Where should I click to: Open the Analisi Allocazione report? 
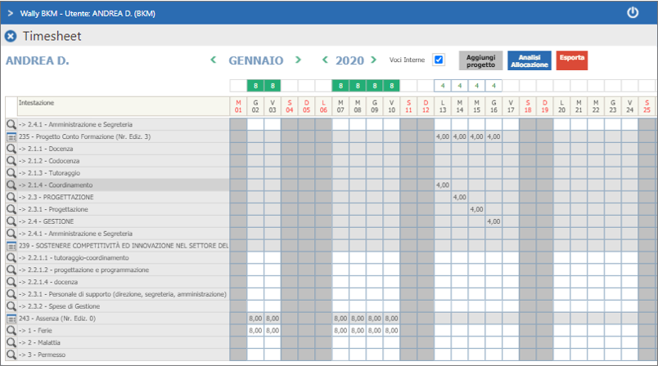tap(529, 60)
